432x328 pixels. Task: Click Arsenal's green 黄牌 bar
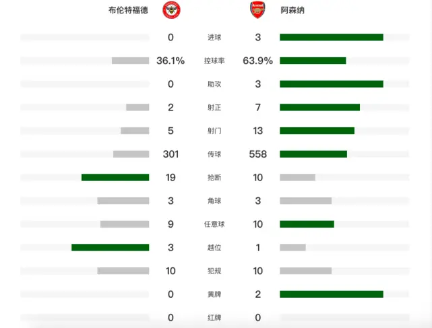tap(332, 294)
